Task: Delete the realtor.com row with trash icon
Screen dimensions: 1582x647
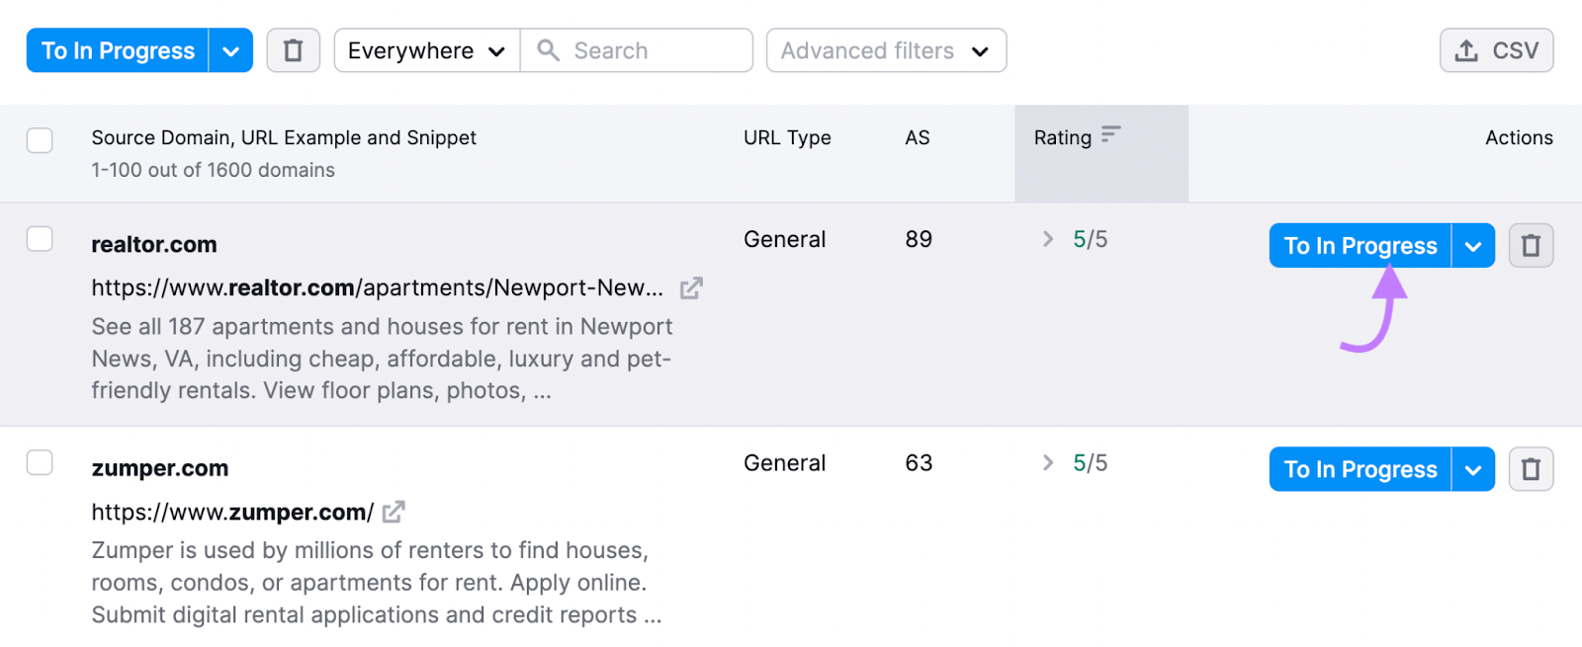Action: tap(1531, 246)
